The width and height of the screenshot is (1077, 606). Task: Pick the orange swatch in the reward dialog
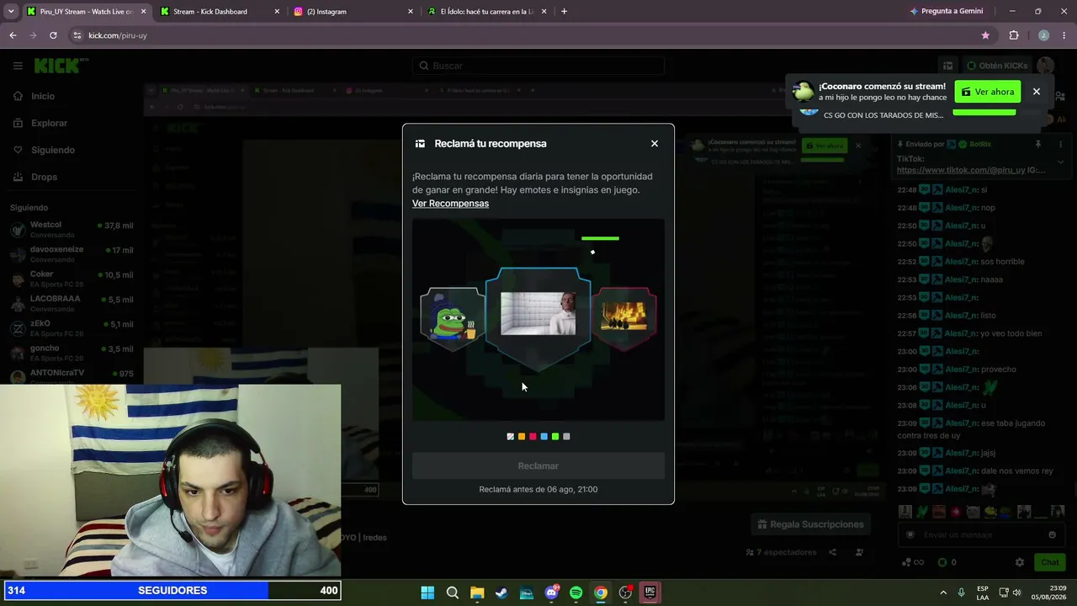click(522, 437)
